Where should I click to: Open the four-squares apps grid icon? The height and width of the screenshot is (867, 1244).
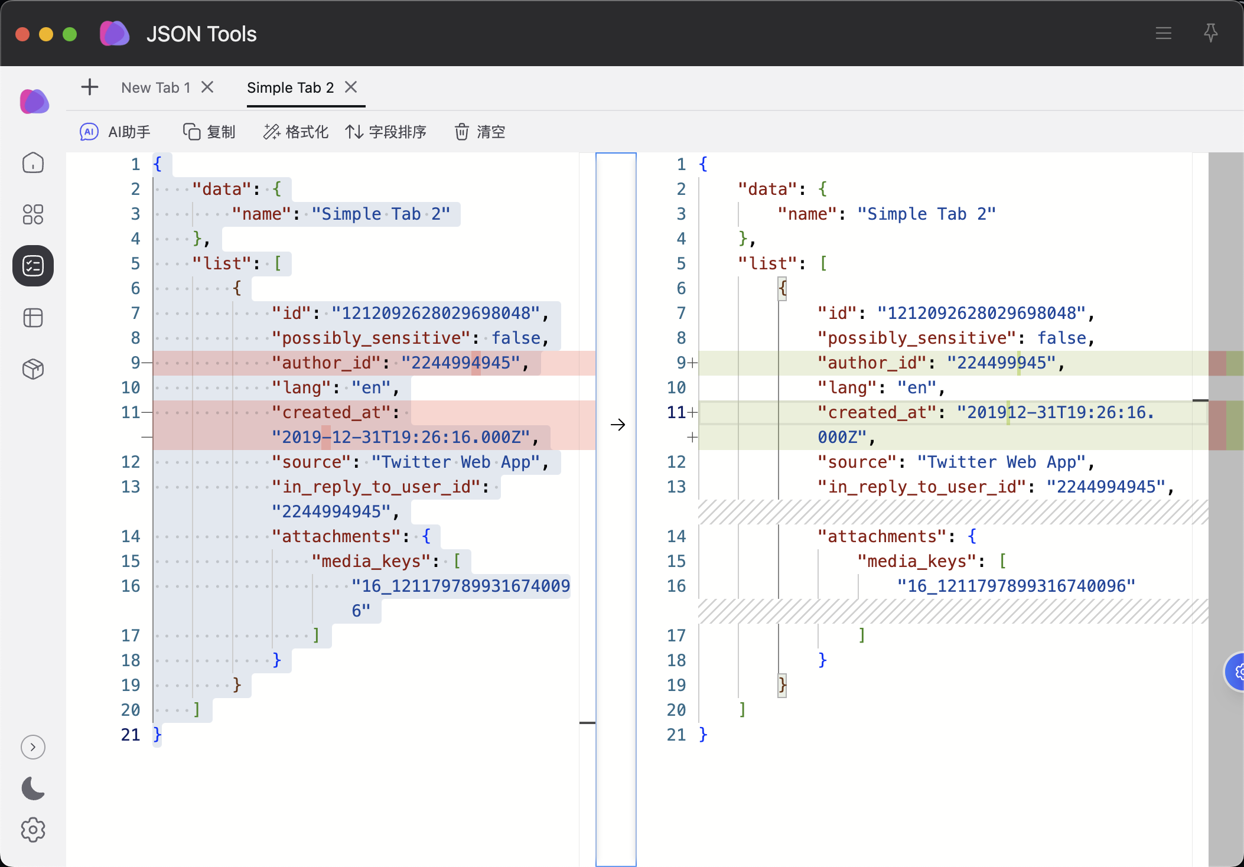(x=33, y=214)
